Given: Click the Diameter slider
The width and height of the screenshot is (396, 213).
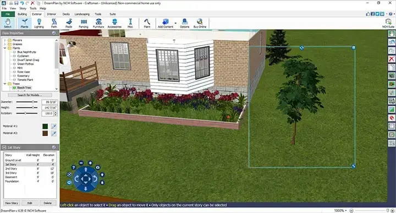Looking at the screenshot, I should point(27,102).
